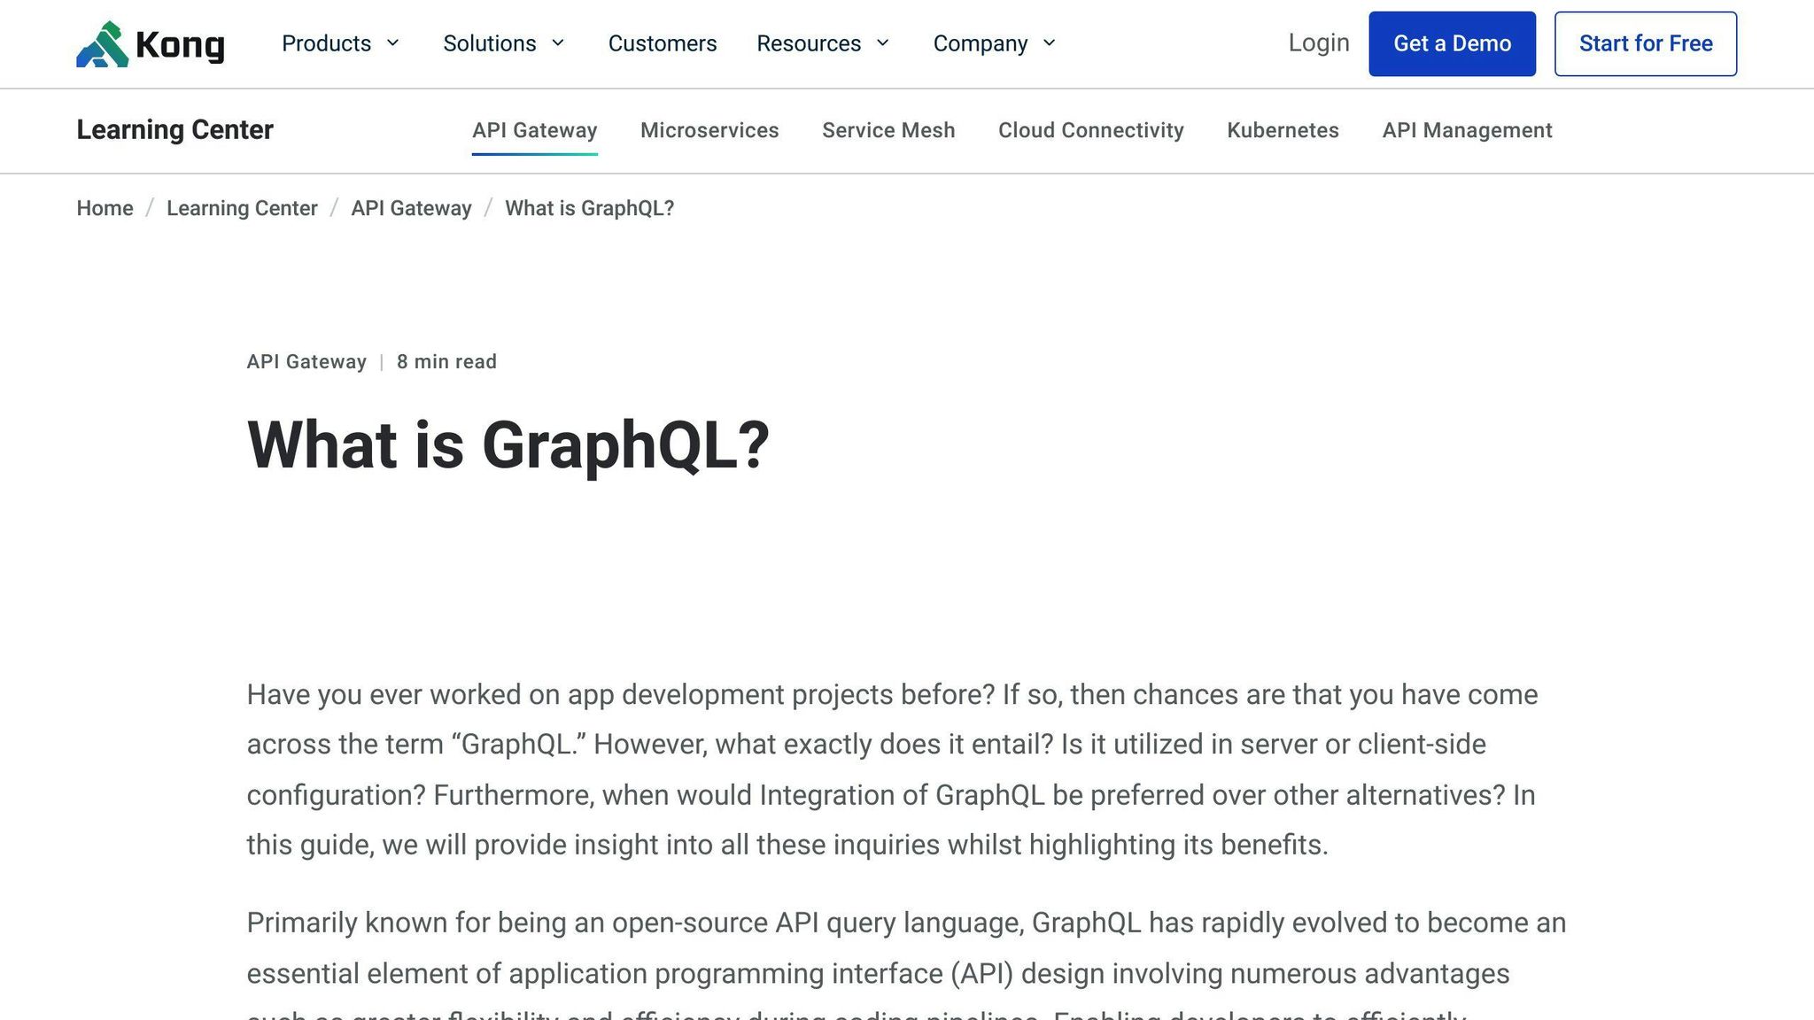Click the active API Gateway tab

point(534,130)
